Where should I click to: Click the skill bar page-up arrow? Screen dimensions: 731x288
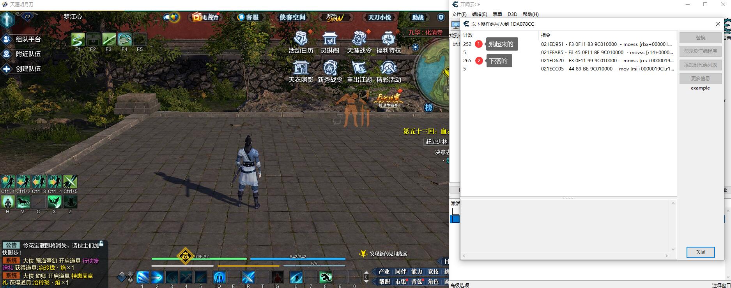click(x=366, y=273)
